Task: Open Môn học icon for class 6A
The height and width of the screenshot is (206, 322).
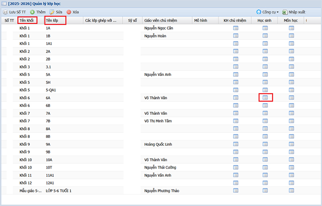Action: [291, 98]
